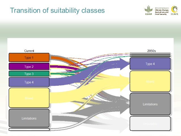Screen dimensions: 181x136
Task: Click the 2050s Unsuitable box
Action: click(150, 124)
